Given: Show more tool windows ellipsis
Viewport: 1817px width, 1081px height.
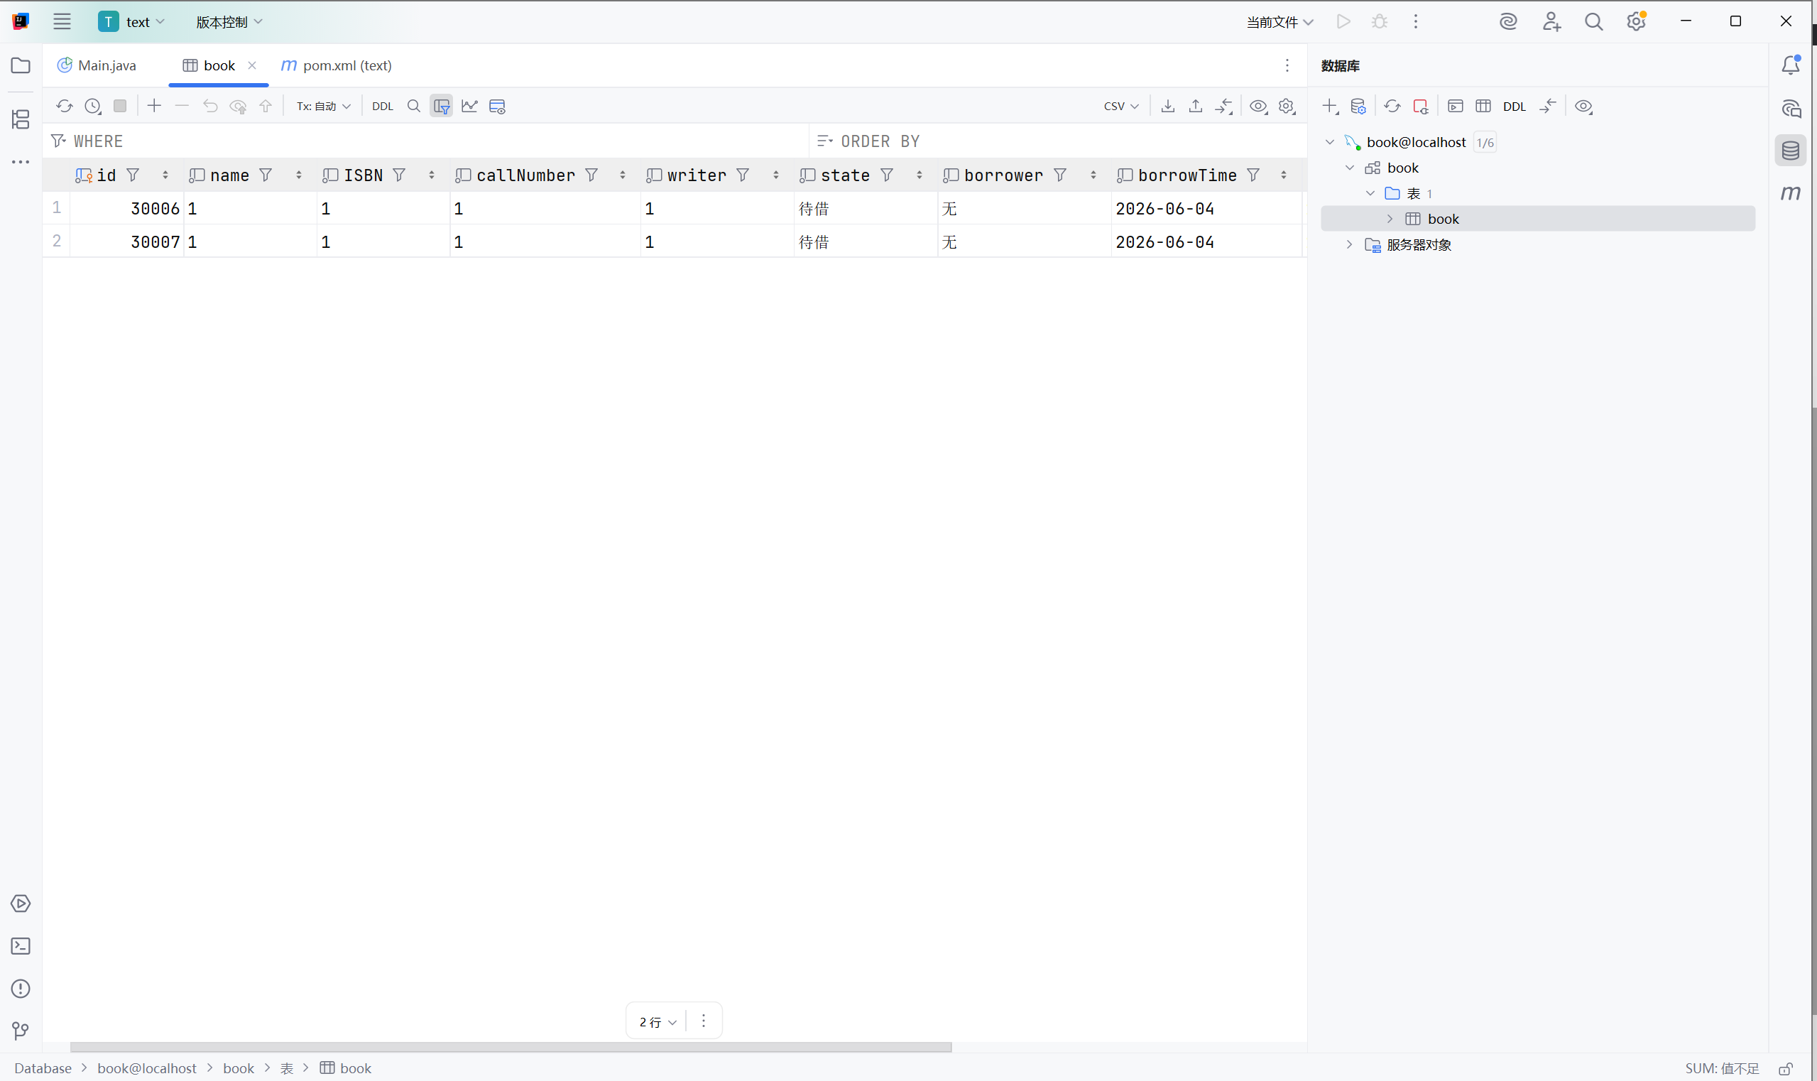Looking at the screenshot, I should pos(21,162).
